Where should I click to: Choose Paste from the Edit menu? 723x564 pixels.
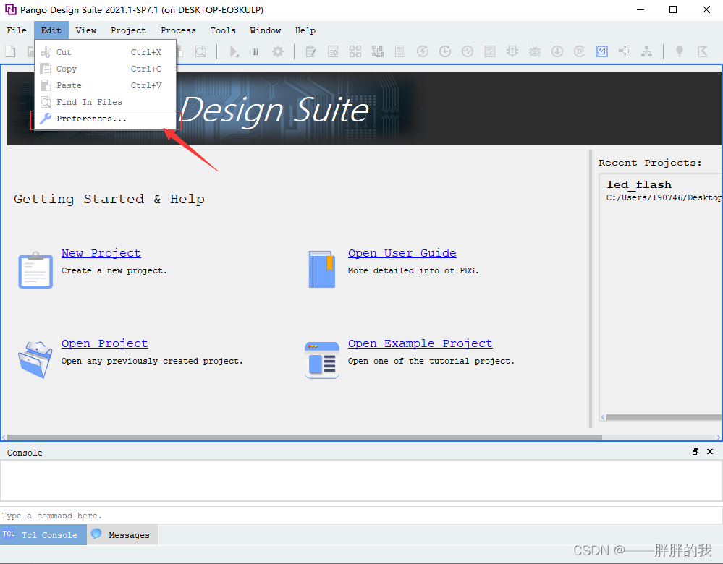click(x=105, y=85)
